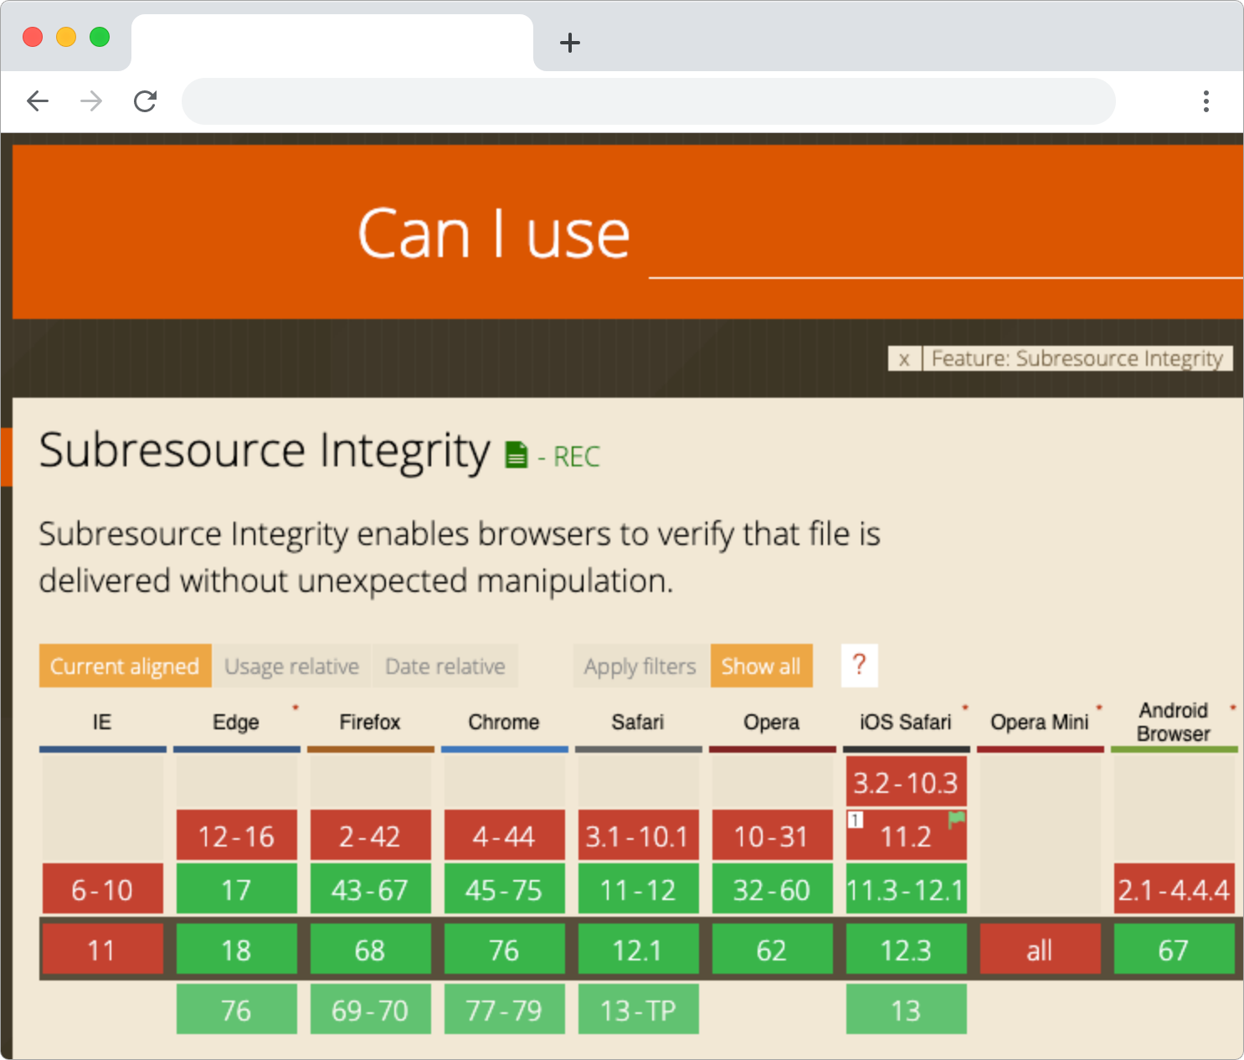Reload the page with the refresh icon
This screenshot has height=1060, width=1244.
pos(146,101)
